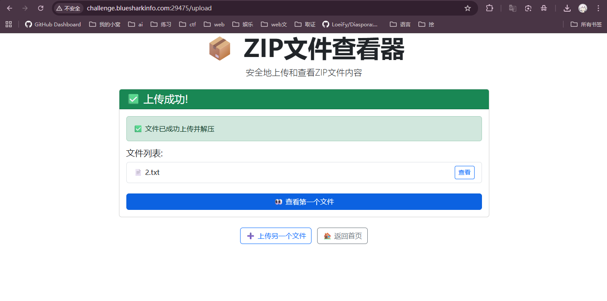Expand the "所有书签" all bookmarks folder

[586, 24]
